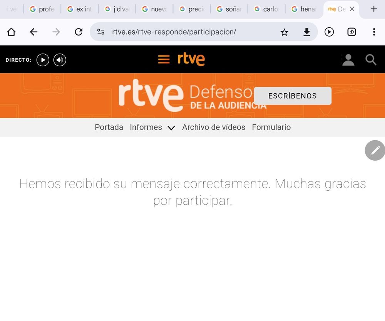Click the address bar URL
Viewport: 385px width, 321px height.
point(174,32)
